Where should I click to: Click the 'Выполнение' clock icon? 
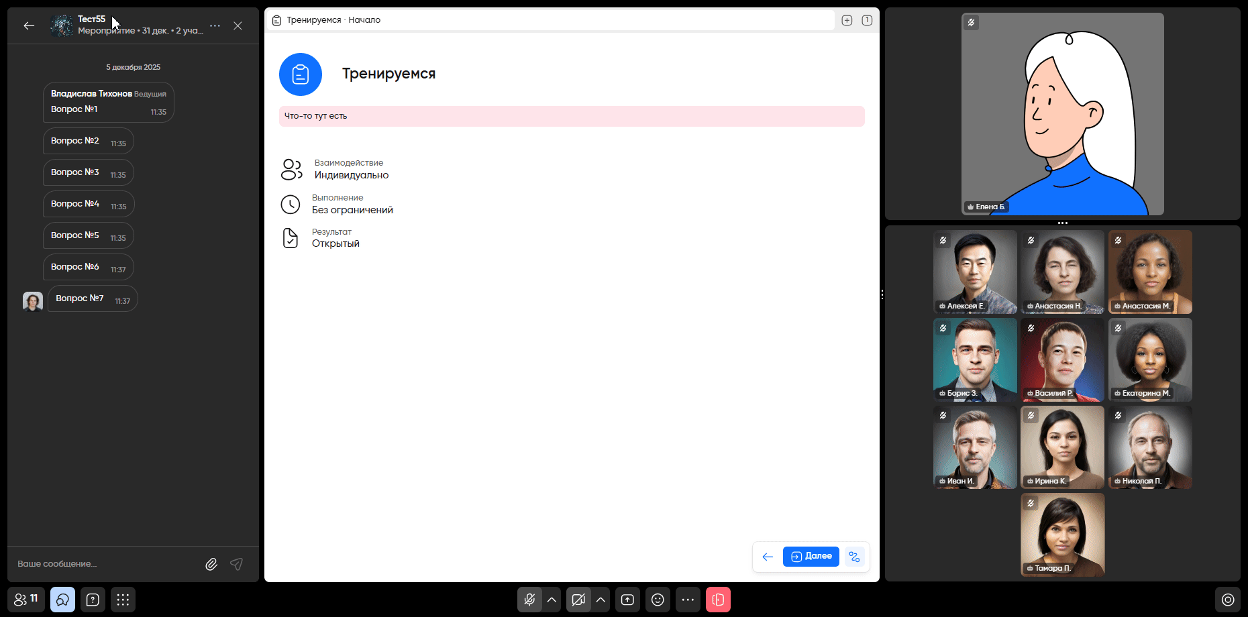pyautogui.click(x=291, y=205)
